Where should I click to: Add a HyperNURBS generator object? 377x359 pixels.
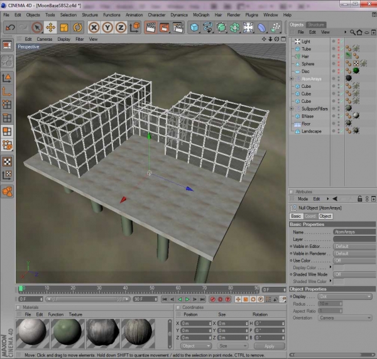(x=221, y=28)
